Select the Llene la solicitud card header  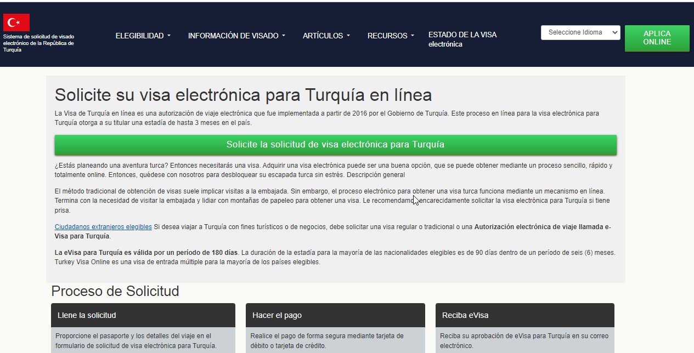pyautogui.click(x=143, y=315)
